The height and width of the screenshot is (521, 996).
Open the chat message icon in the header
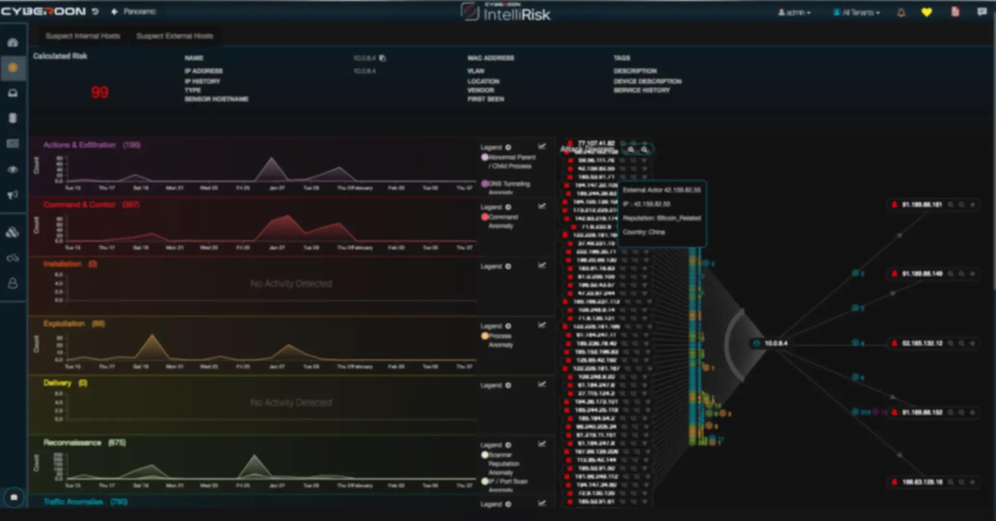[982, 12]
